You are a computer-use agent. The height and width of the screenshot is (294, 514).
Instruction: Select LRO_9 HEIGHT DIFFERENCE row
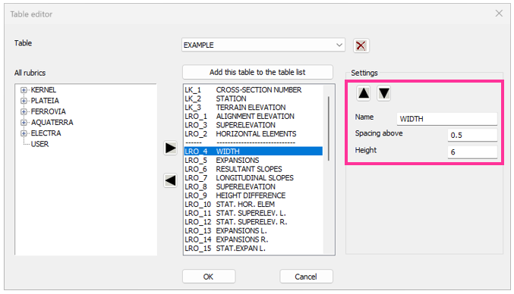(x=253, y=195)
